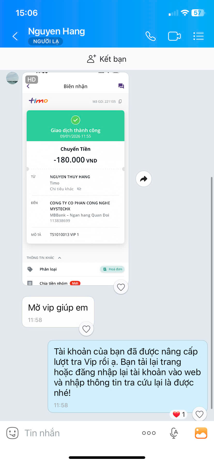This screenshot has width=214, height=463.
Task: Tap the Kết bạn add friend button
Action: click(107, 59)
